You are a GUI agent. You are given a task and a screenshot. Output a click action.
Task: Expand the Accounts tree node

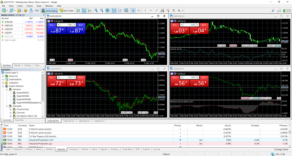click(x=3, y=76)
